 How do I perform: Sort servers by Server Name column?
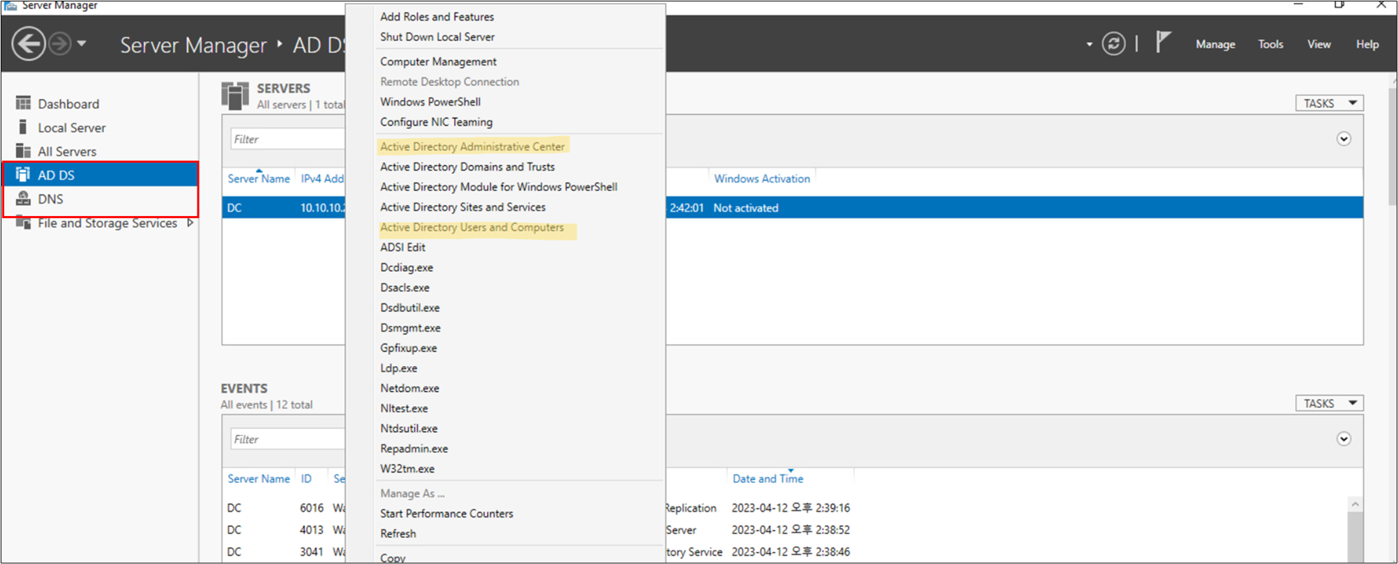coord(259,178)
